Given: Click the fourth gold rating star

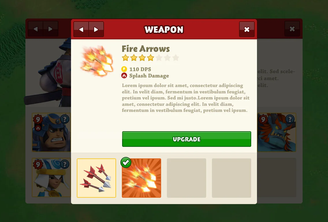Looking at the screenshot, I should click(150, 58).
